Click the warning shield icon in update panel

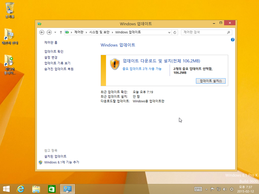tap(115, 64)
